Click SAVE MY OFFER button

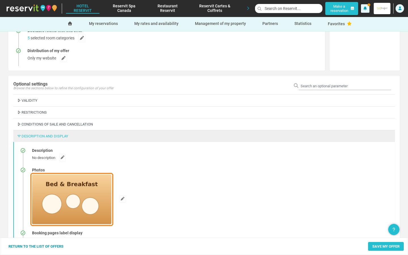click(x=386, y=246)
